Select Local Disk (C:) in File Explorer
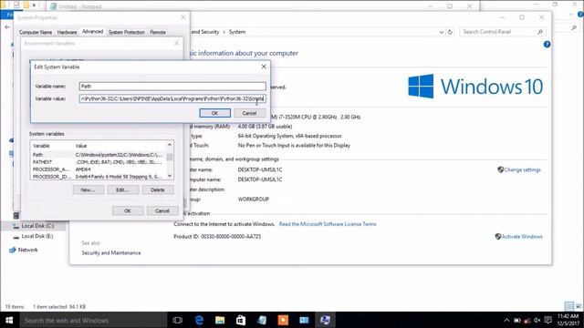584x328 pixels. [37, 226]
